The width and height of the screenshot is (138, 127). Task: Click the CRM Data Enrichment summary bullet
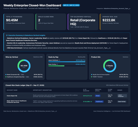pos(58,48)
